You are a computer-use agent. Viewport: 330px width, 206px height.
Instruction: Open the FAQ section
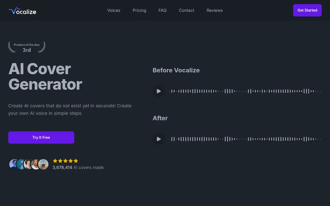point(162,10)
